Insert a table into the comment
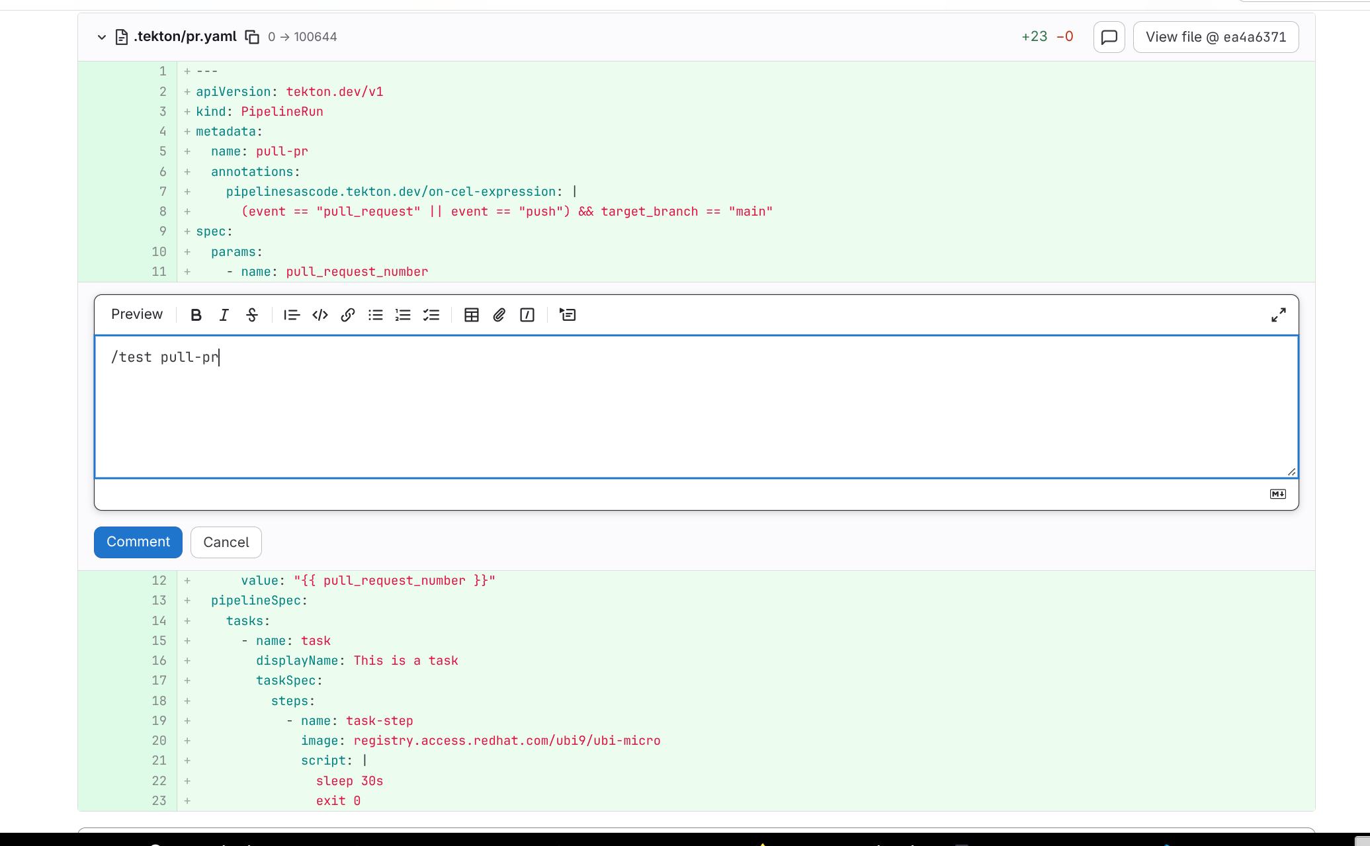Image resolution: width=1370 pixels, height=846 pixels. click(471, 315)
